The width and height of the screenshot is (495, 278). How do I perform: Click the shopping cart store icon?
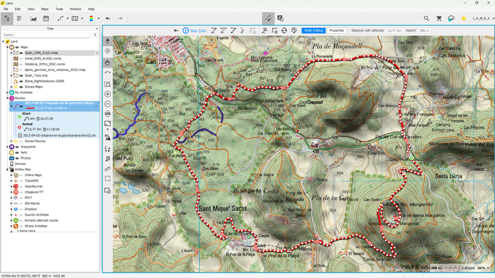coord(439,19)
